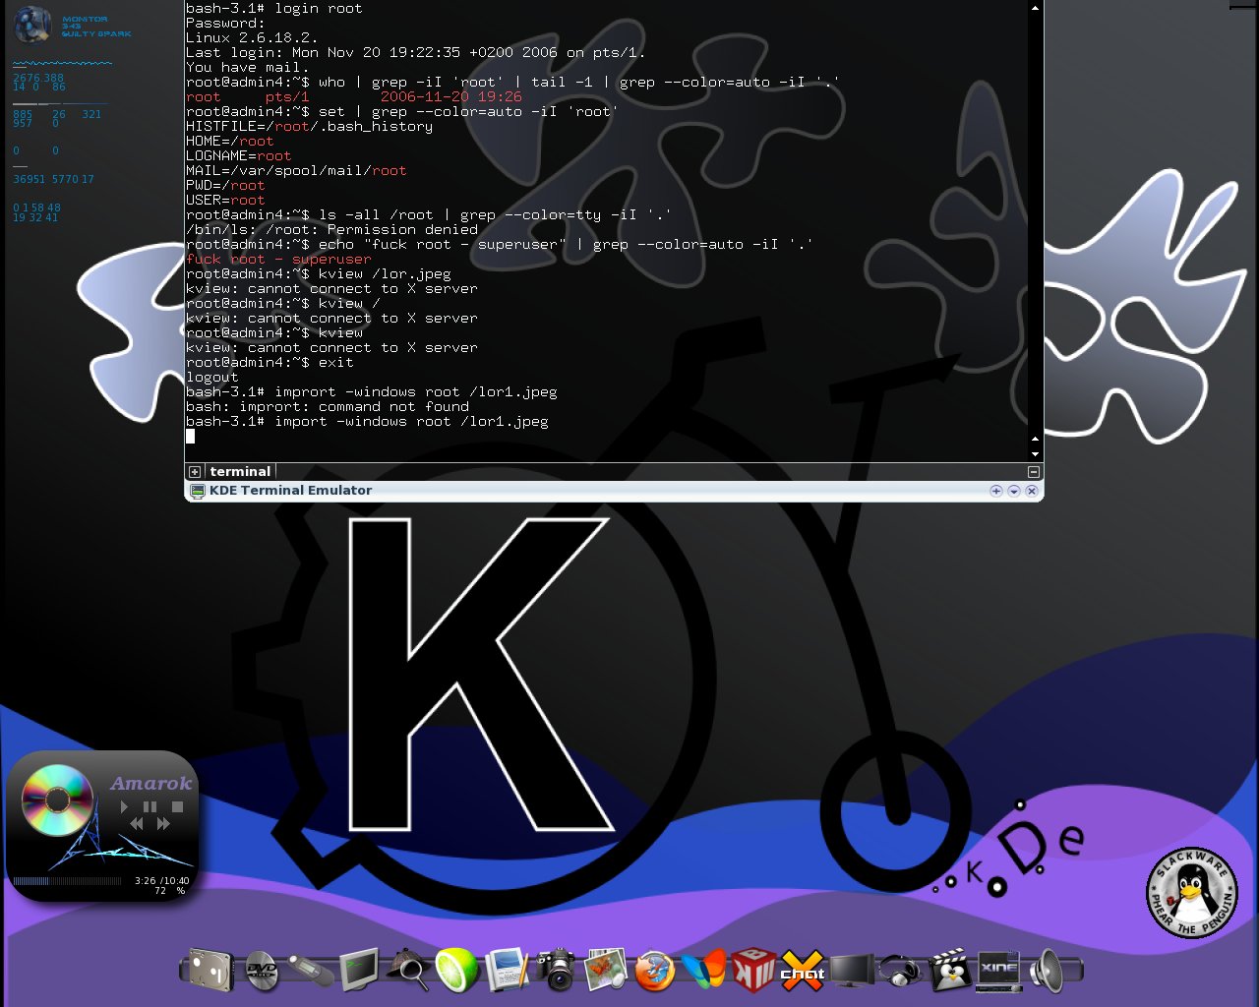Viewport: 1259px width, 1007px height.
Task: Launch Firefox from the dock
Action: click(654, 971)
